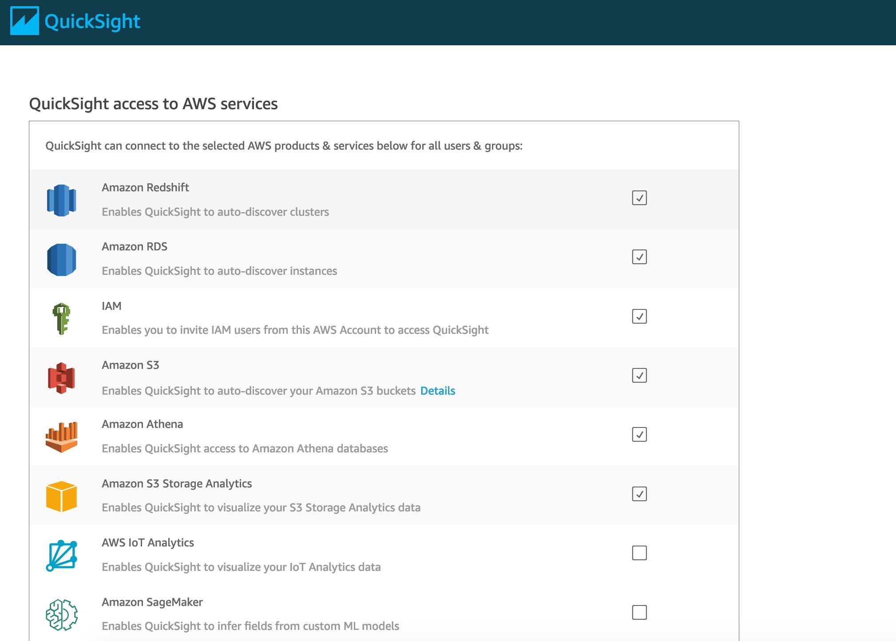This screenshot has width=896, height=641.
Task: Uncheck the Amazon Athena checkbox
Action: tap(639, 434)
